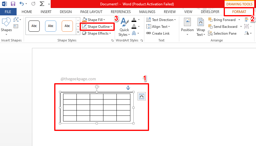Open the Page Layout tab
Viewport: 256px width, 146px height.
[x=91, y=12]
